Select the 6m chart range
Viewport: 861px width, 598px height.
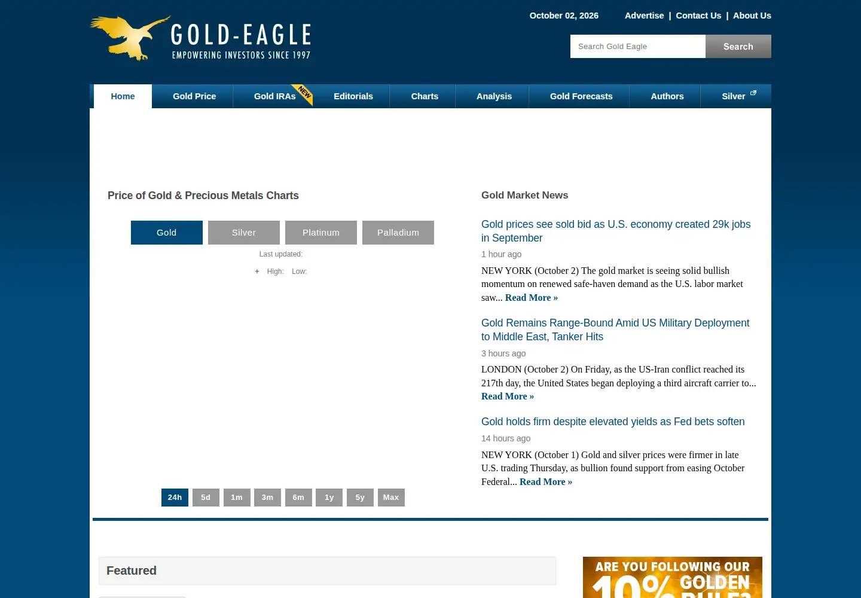coord(298,498)
